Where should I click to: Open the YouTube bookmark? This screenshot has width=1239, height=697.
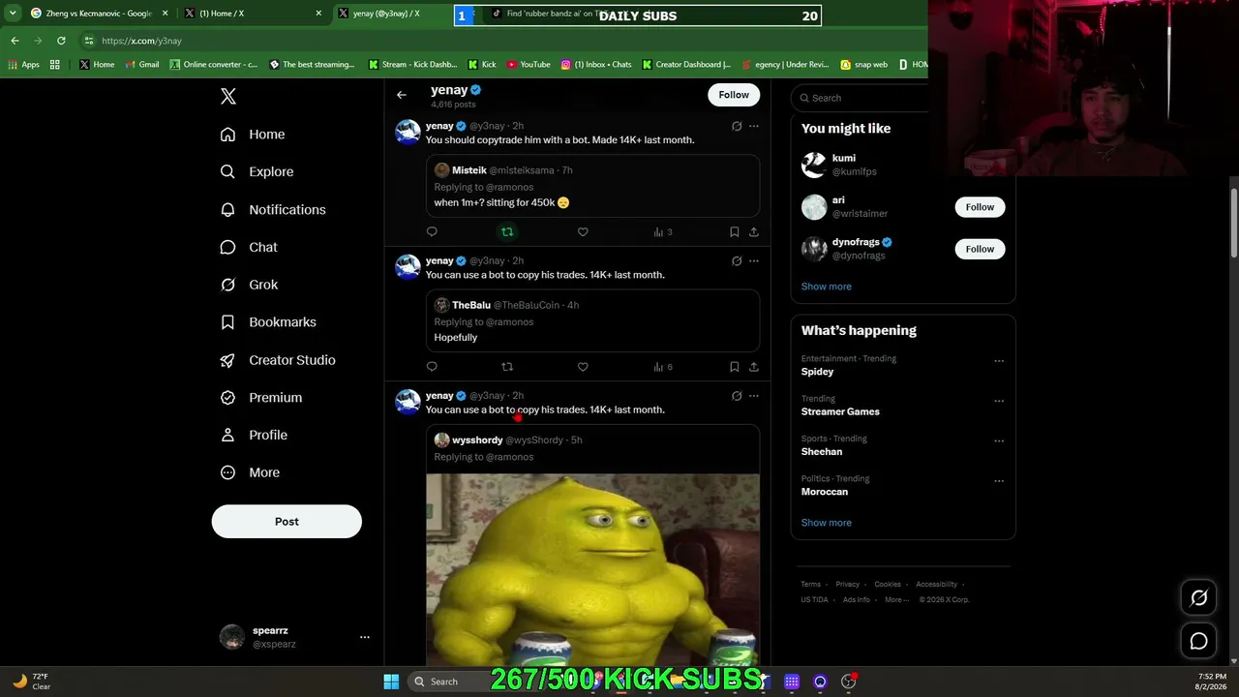[529, 65]
